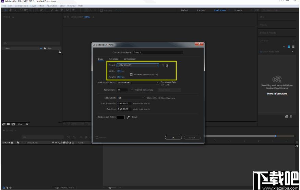Open the Preset dropdown showing HDTV 1080 25
Viewport: 300px width, 190px height.
click(138, 65)
